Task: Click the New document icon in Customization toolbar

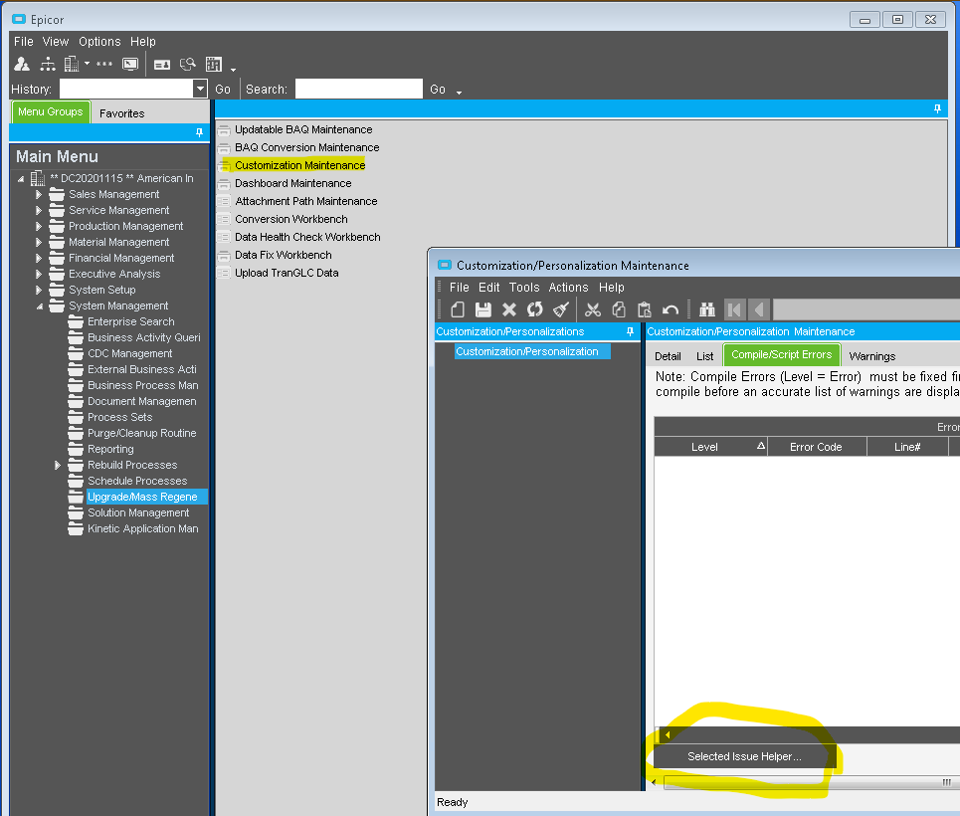Action: (458, 310)
